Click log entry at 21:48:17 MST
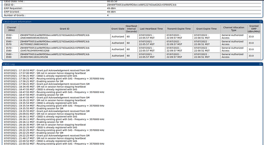264x145 pixels. 45,138
